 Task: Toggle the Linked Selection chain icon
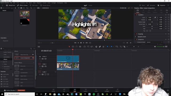[x=100, y=47]
